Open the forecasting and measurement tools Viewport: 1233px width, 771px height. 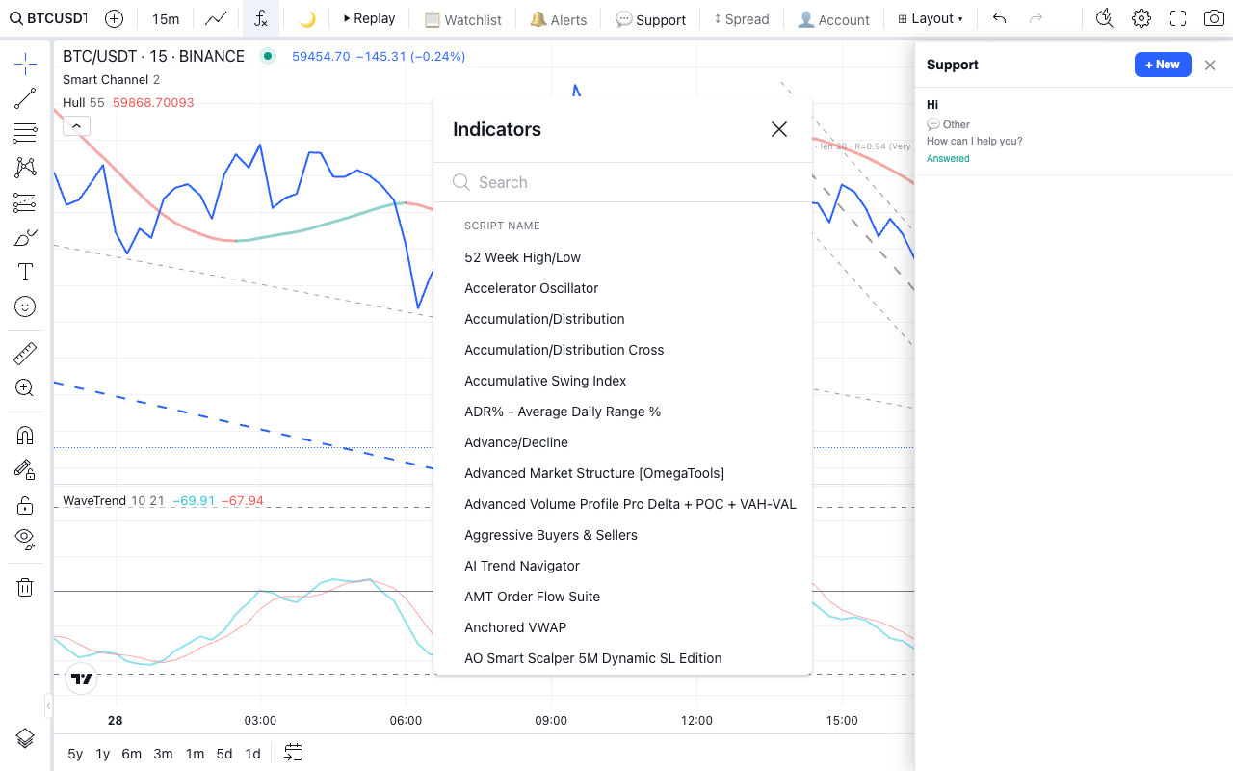pos(25,202)
